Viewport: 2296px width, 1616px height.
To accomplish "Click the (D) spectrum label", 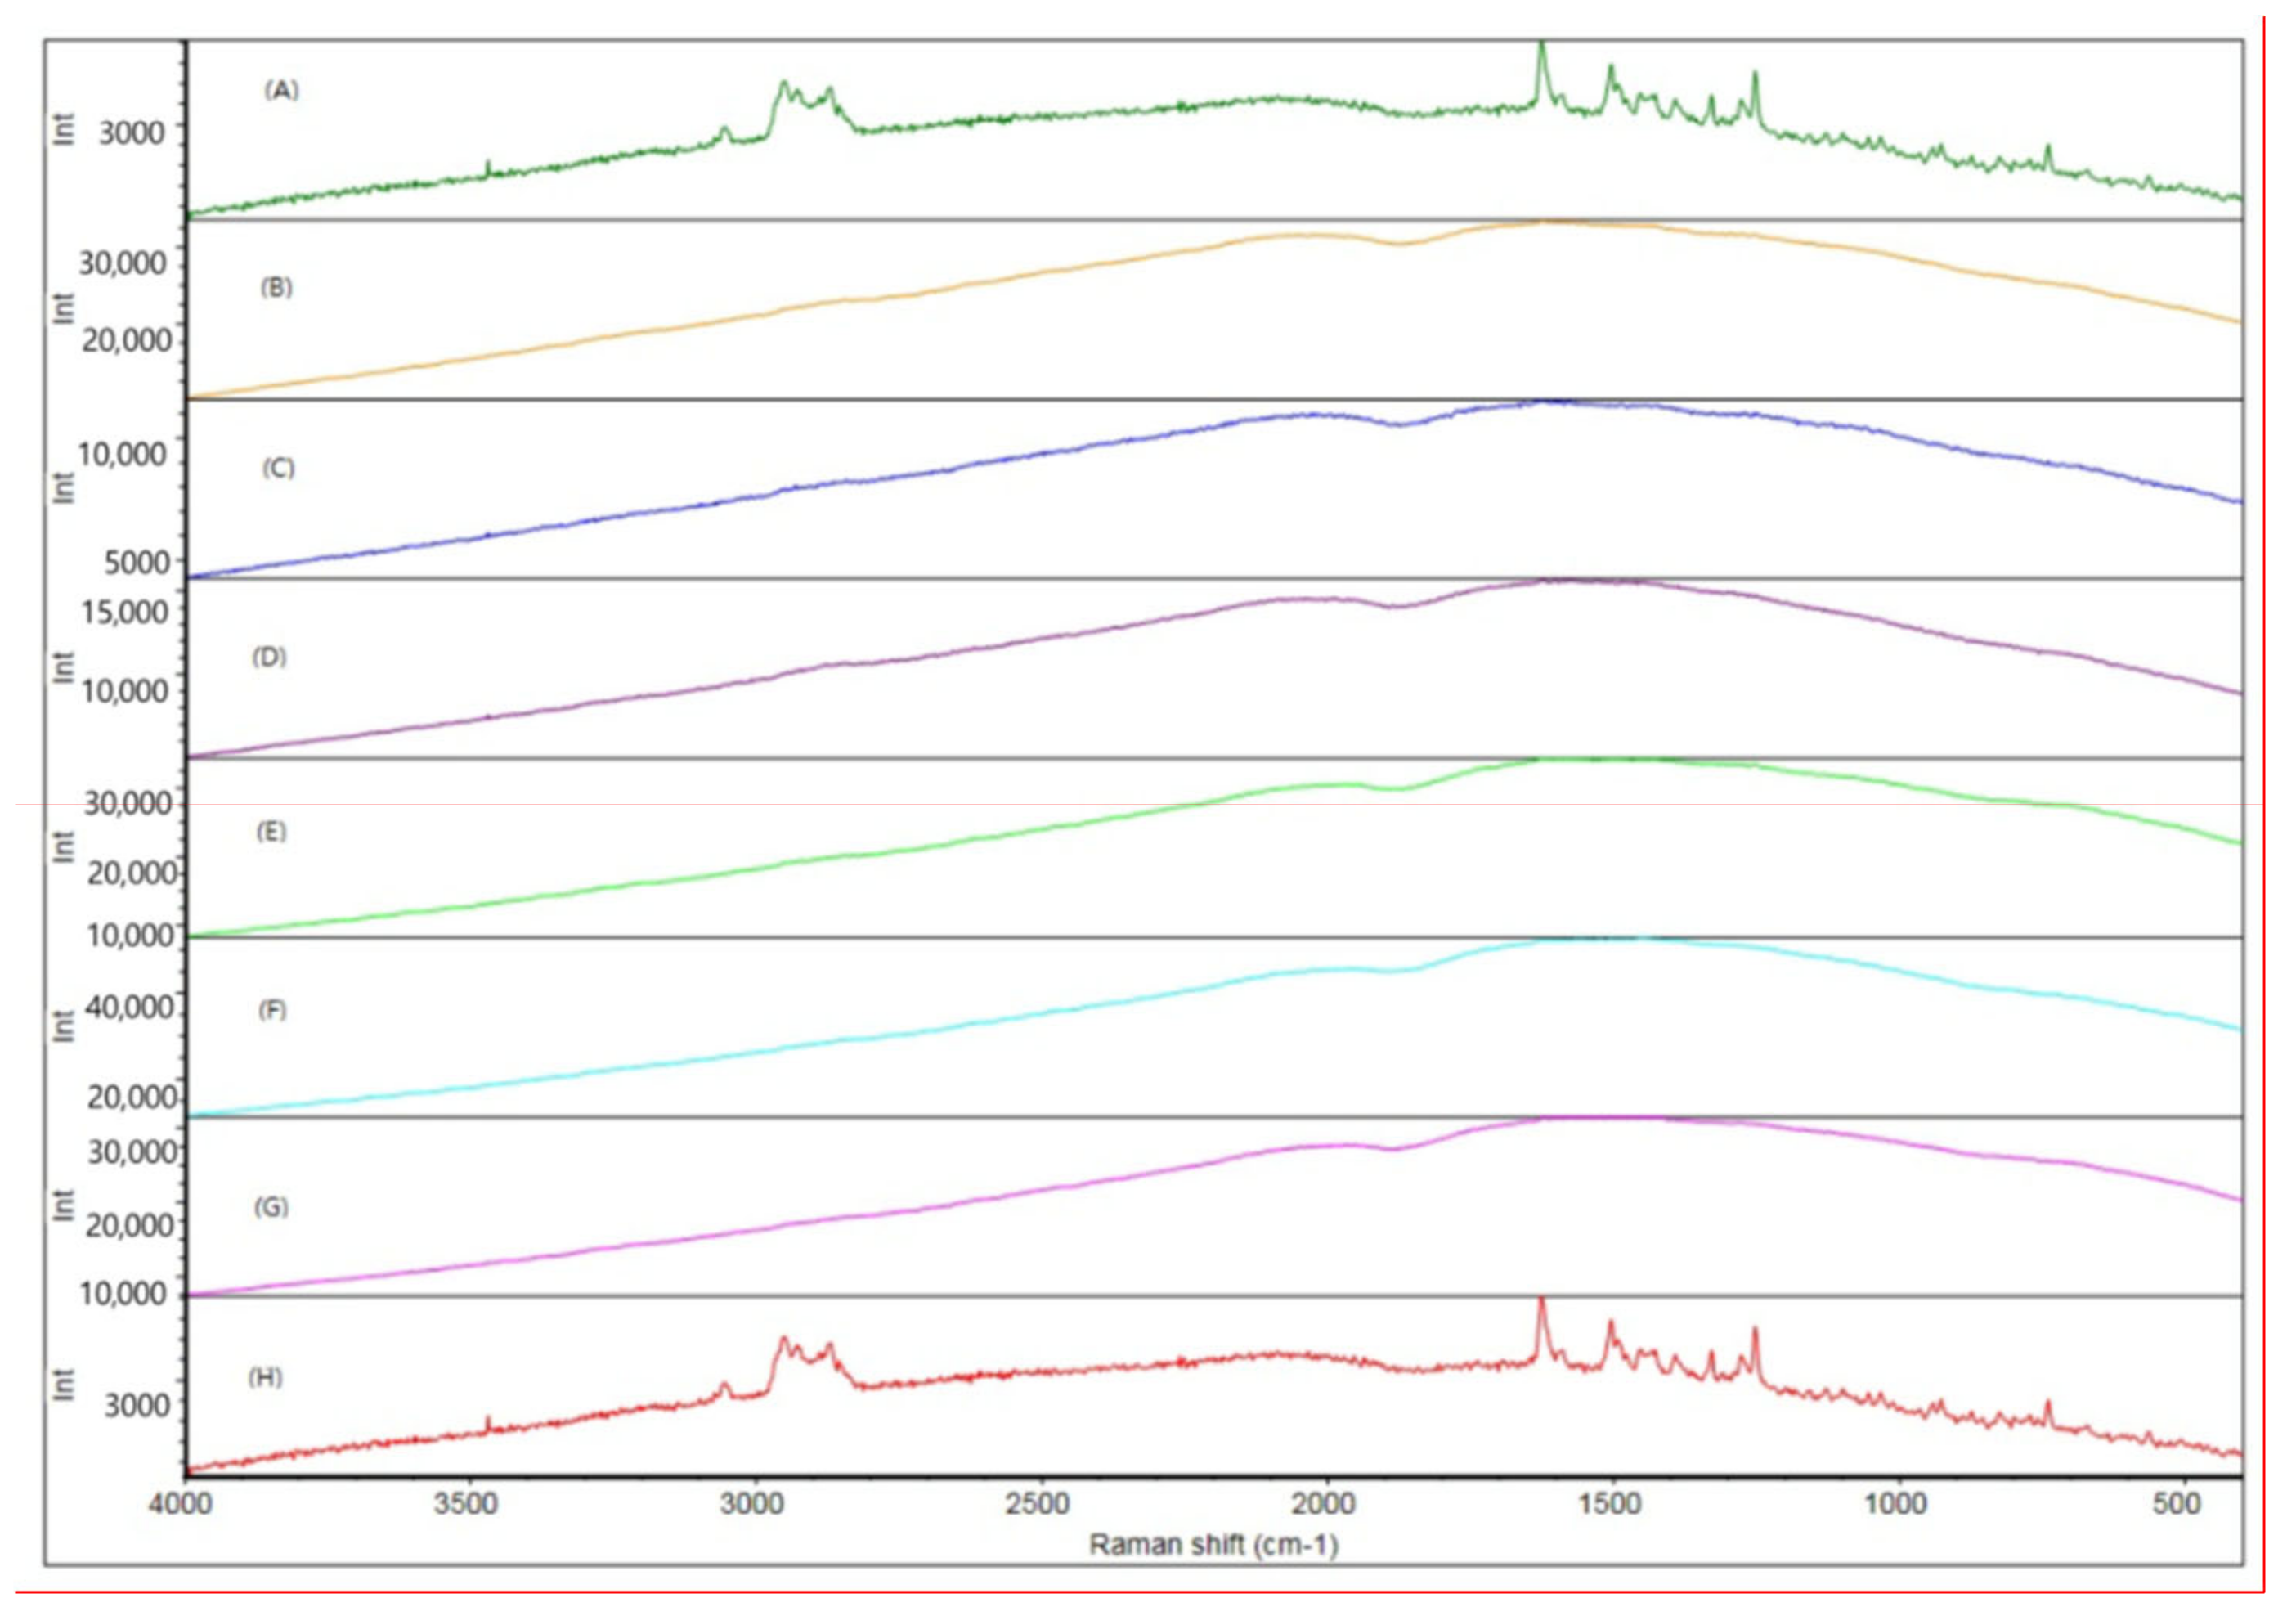I will tap(269, 657).
